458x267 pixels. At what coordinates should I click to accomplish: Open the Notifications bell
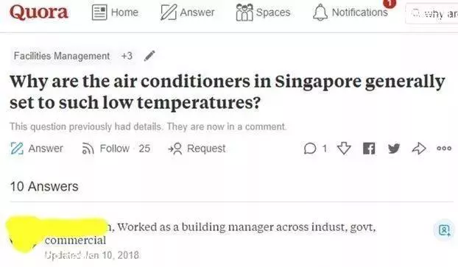coord(350,13)
